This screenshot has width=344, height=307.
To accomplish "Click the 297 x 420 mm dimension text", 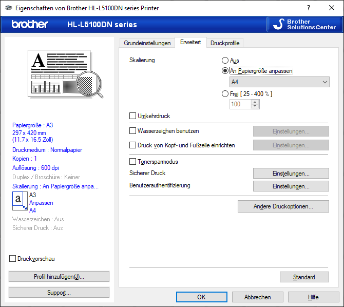I will click(29, 133).
